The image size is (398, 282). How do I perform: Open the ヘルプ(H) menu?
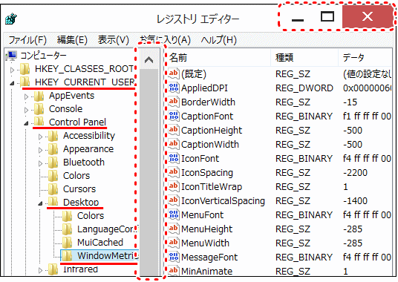point(218,40)
